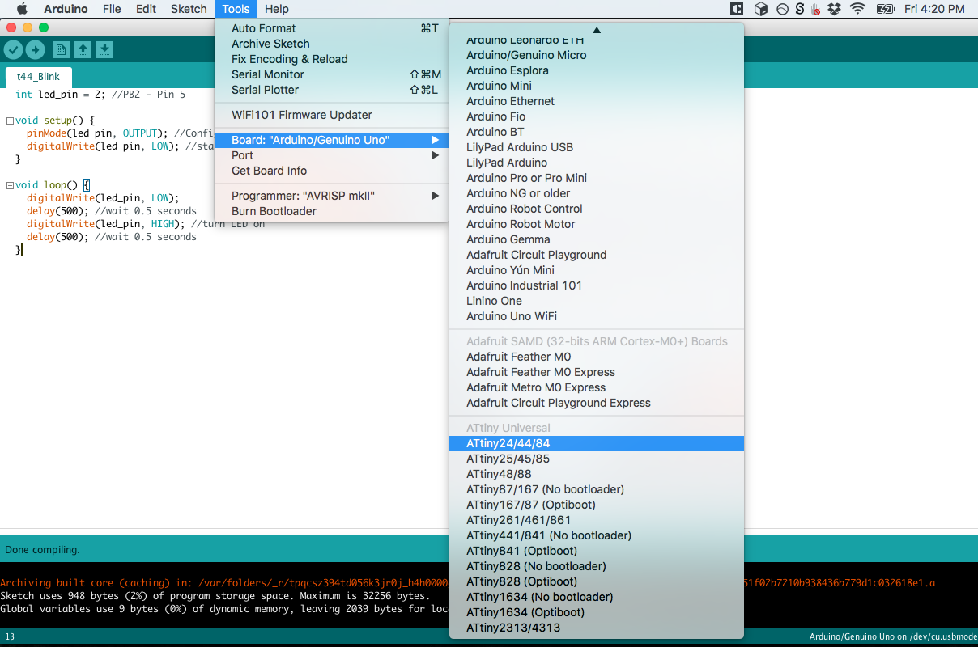This screenshot has width=978, height=647.
Task: Select Arduino Gemma board
Action: click(x=597, y=239)
